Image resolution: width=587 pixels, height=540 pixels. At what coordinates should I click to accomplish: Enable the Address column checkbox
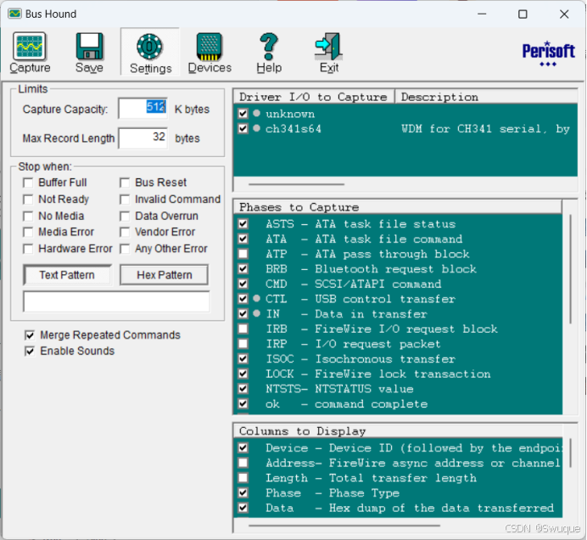(243, 463)
